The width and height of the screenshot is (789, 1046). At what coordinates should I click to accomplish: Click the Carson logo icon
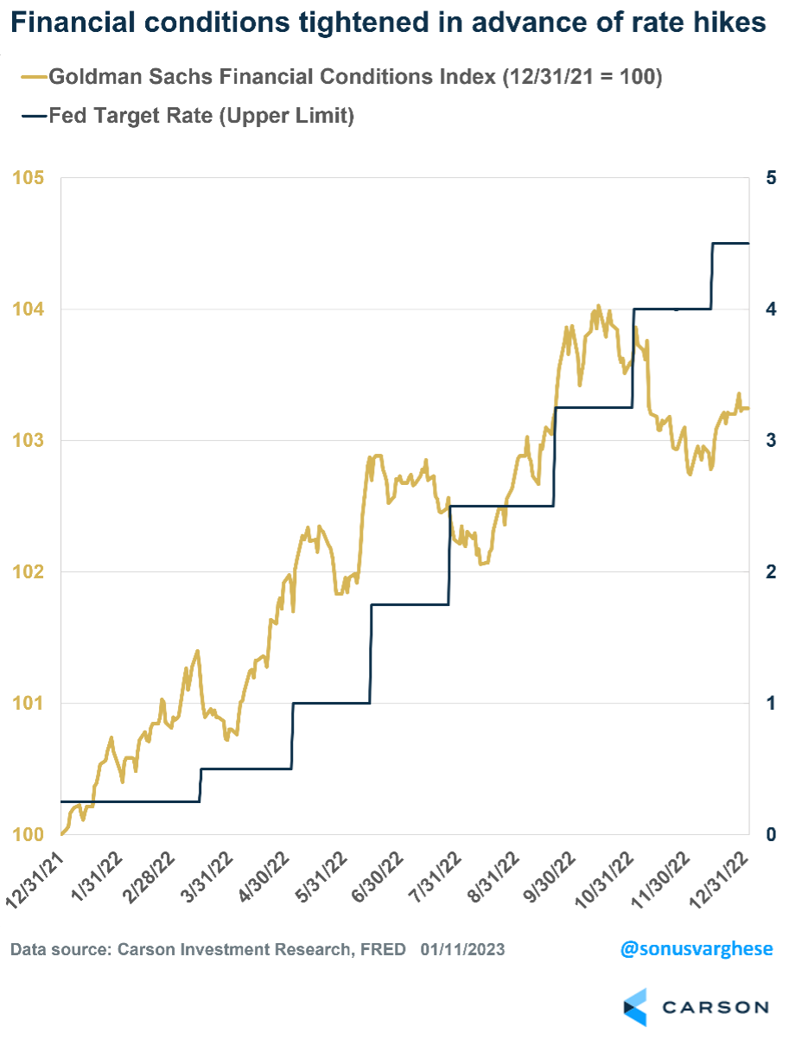coord(636,1007)
